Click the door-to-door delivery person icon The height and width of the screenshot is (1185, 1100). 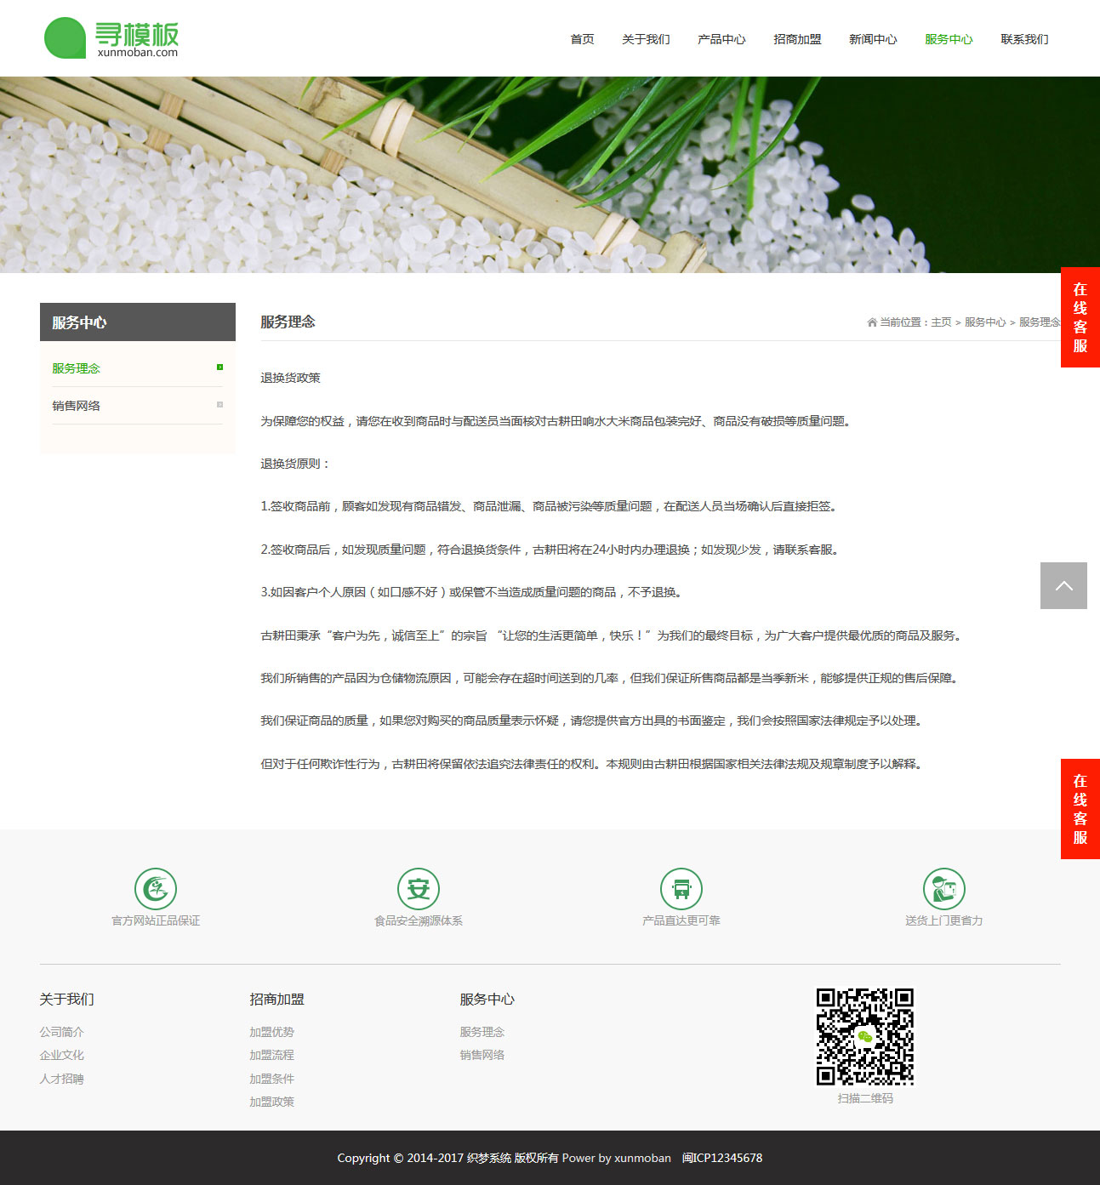pos(944,889)
